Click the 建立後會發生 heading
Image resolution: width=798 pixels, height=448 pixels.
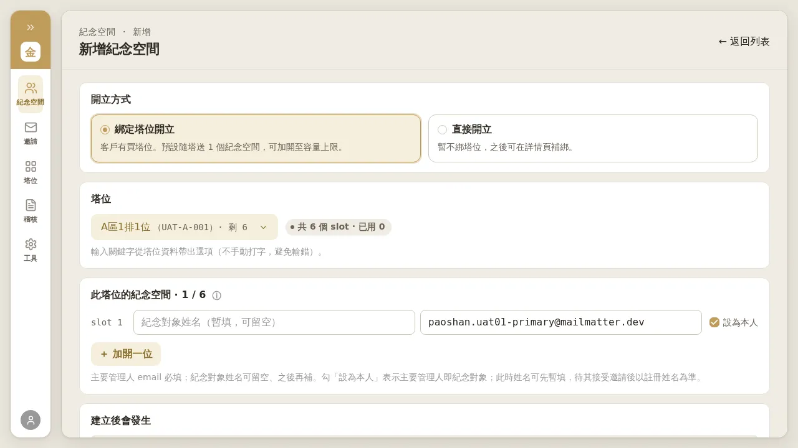click(x=121, y=421)
